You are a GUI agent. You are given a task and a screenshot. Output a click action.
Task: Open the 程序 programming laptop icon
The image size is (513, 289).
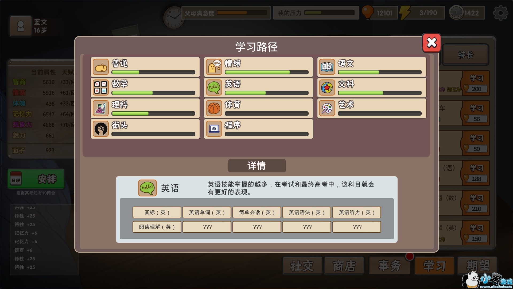point(214,129)
